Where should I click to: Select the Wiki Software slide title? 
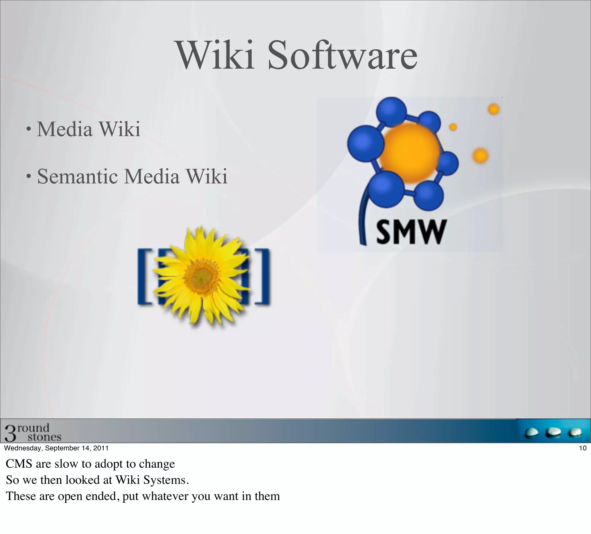[297, 55]
